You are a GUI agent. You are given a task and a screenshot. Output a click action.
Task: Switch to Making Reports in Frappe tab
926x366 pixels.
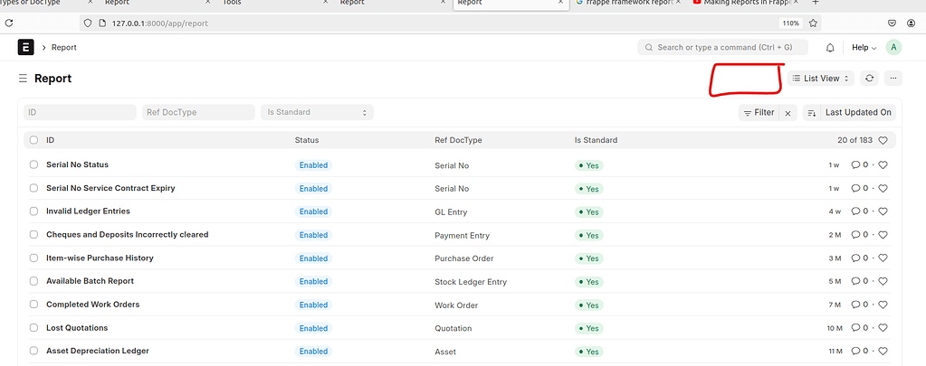745,4
